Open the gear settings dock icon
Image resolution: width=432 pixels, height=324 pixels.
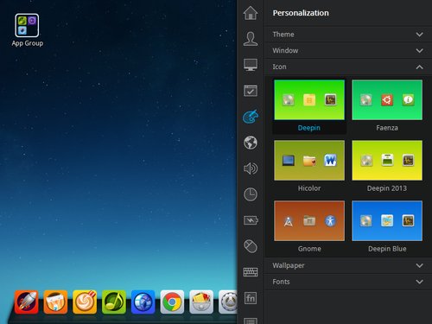click(x=228, y=302)
